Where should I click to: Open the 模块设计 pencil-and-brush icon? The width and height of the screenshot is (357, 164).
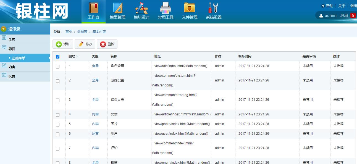pos(141,8)
